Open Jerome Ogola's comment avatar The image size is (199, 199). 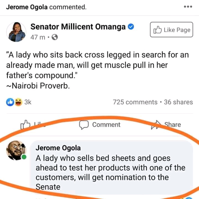[16, 150]
